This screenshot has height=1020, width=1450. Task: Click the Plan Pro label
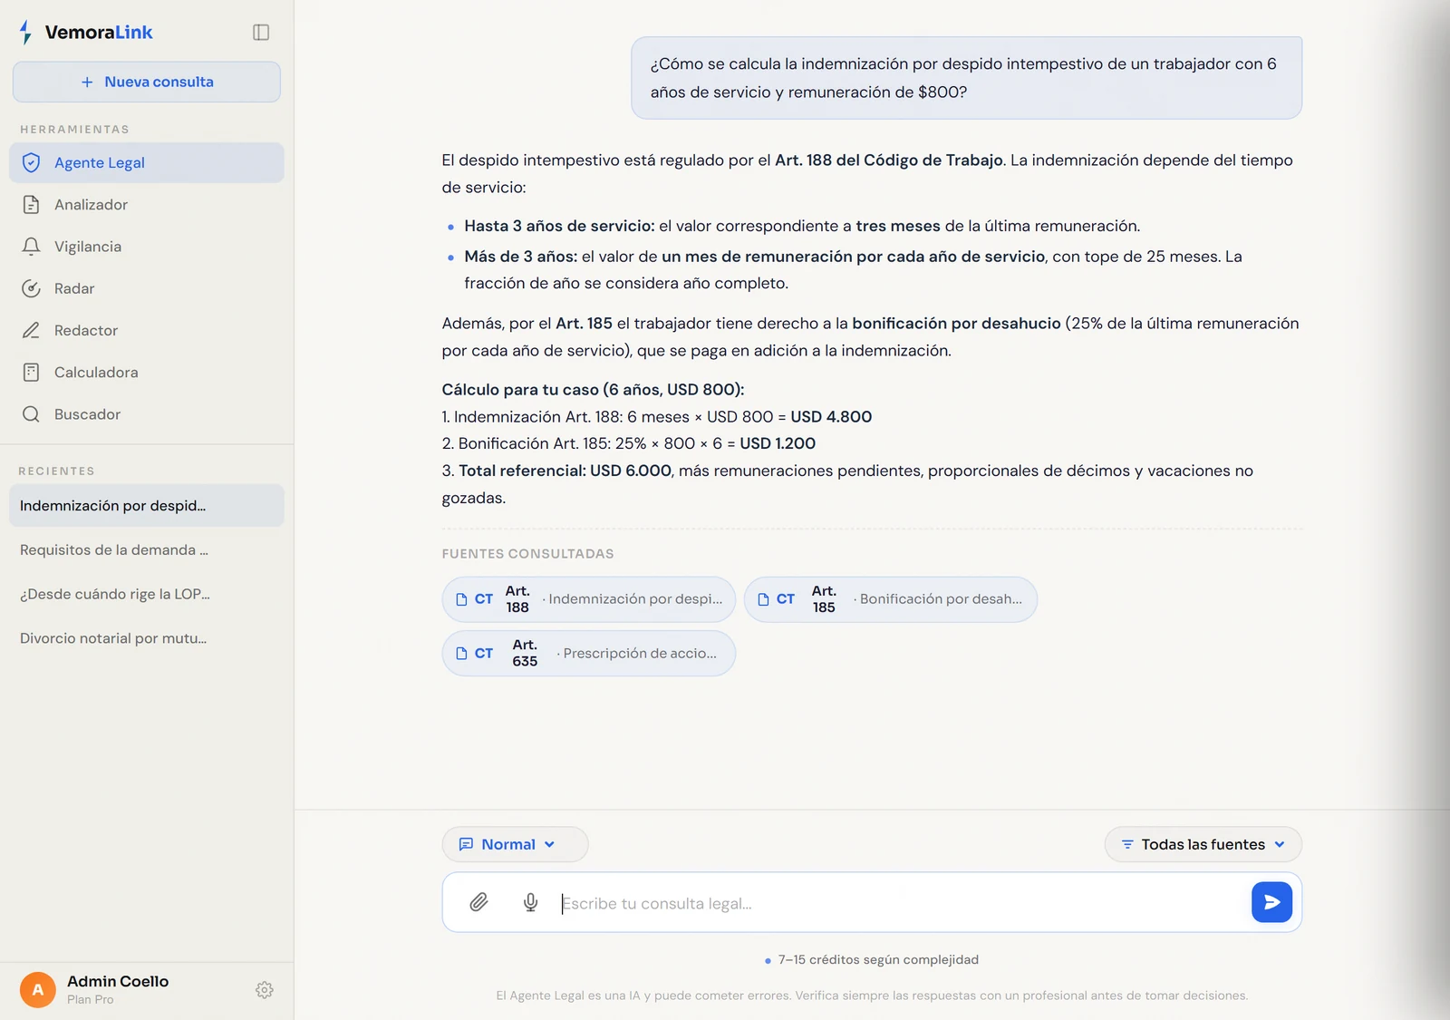(91, 999)
